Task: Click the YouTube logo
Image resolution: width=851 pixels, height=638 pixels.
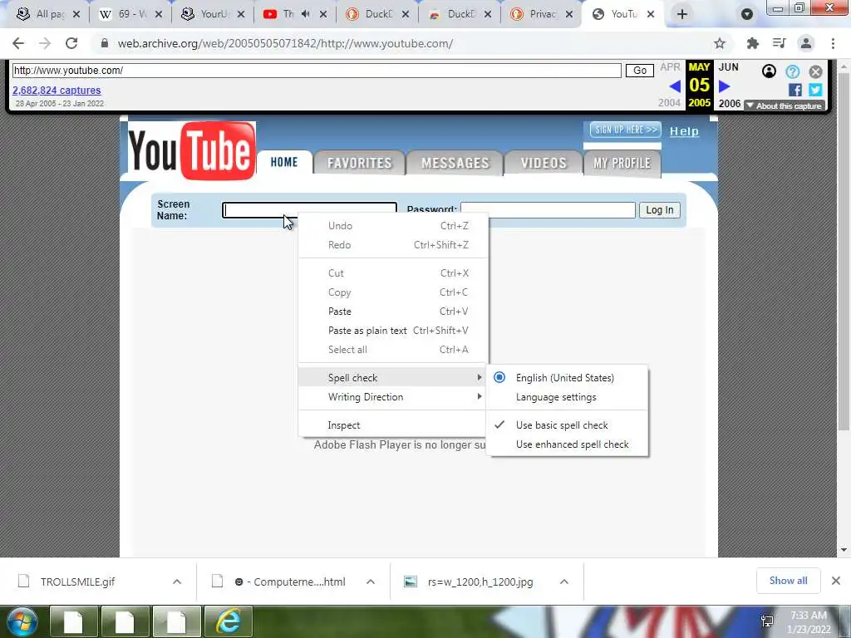Action: 192,150
